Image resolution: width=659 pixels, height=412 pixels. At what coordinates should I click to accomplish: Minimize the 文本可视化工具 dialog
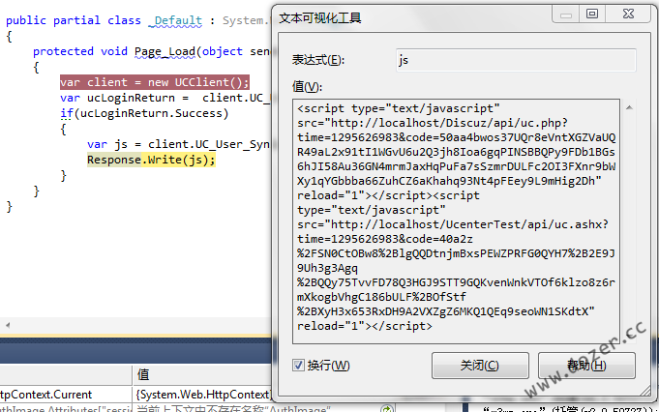point(566,15)
